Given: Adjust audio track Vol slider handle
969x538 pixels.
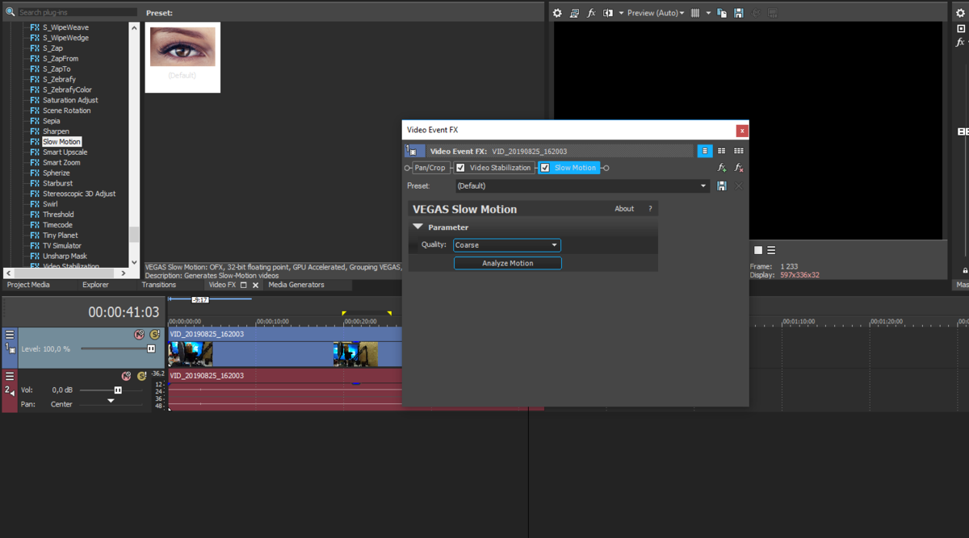Looking at the screenshot, I should pyautogui.click(x=118, y=390).
